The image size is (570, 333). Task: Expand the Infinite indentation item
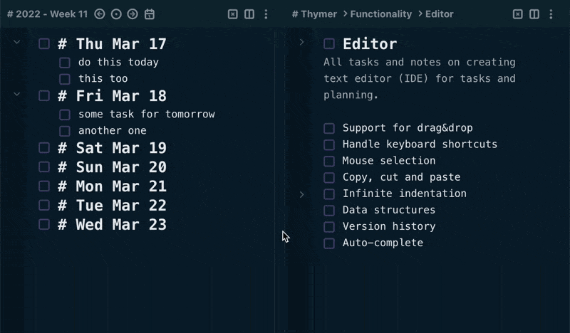(x=301, y=194)
